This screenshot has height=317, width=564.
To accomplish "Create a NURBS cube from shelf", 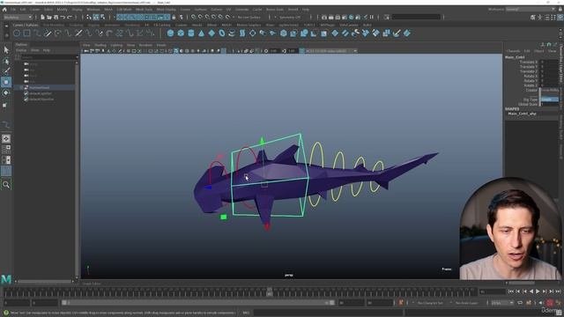I will point(181,33).
